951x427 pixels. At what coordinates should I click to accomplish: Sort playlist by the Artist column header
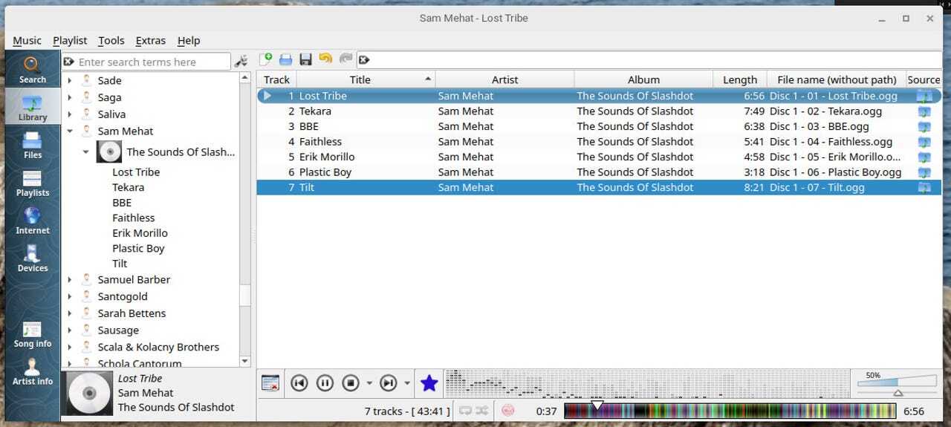click(x=504, y=79)
